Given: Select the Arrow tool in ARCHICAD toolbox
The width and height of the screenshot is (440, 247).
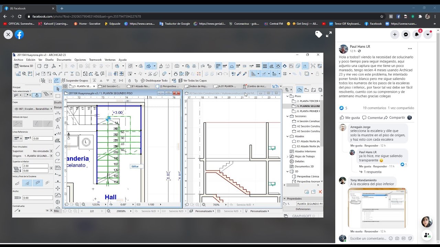Looking at the screenshot, I should pyautogui.click(x=58, y=89).
